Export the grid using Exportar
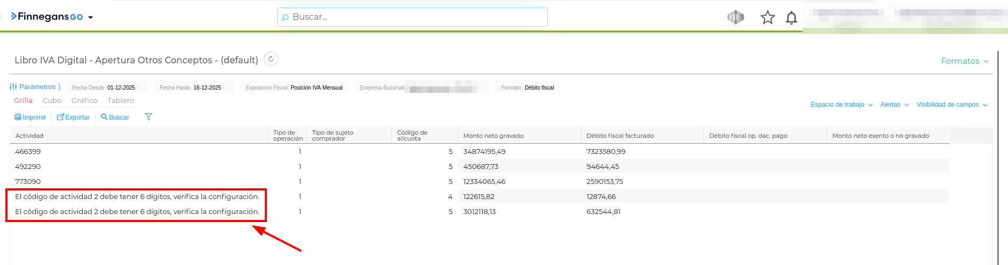Viewport: 1008px width, 265px height. 74,117
